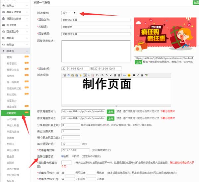Click the 优惠券有效期 date field
The height and width of the screenshot is (182, 199).
[x=76, y=150]
